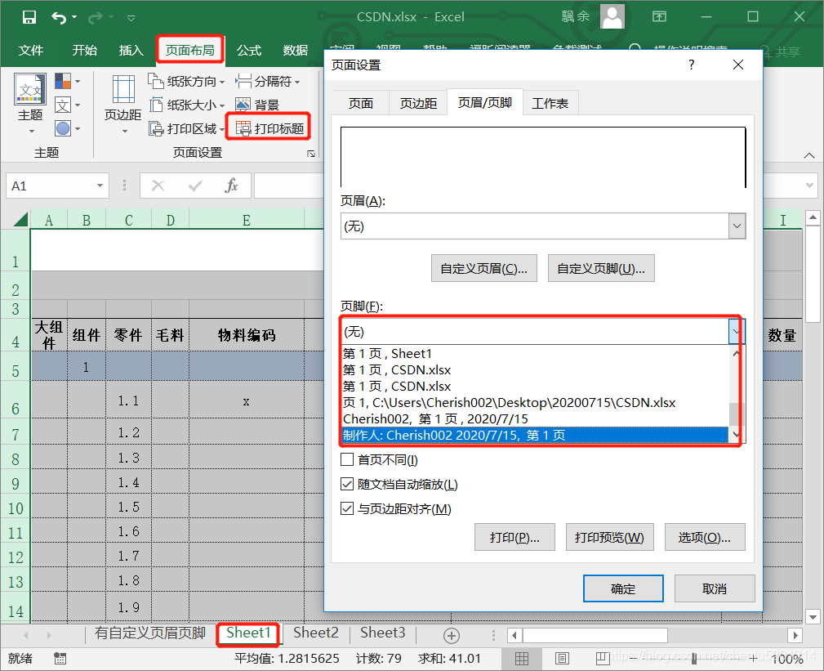Click the 打印 button in dialog
This screenshot has height=671, width=824.
tap(514, 538)
